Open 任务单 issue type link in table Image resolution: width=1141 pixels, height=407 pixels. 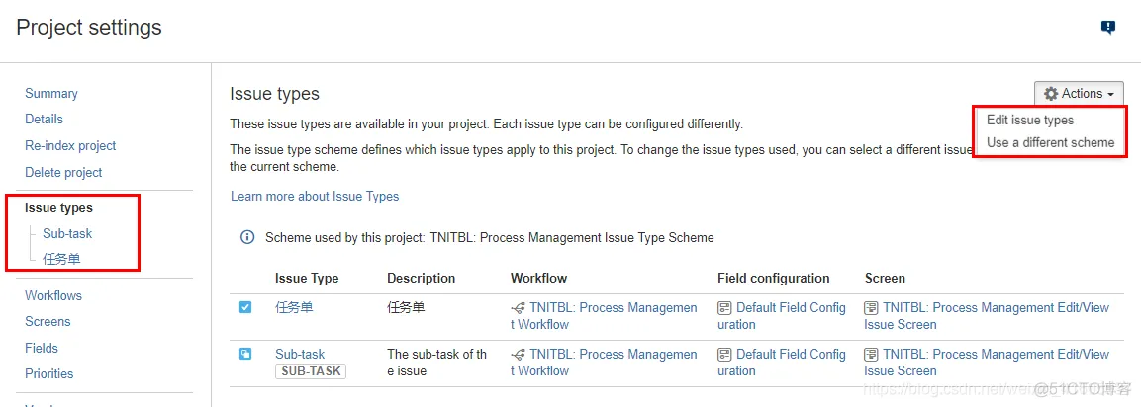click(294, 307)
